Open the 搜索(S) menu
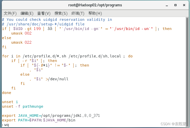 click(61, 13)
